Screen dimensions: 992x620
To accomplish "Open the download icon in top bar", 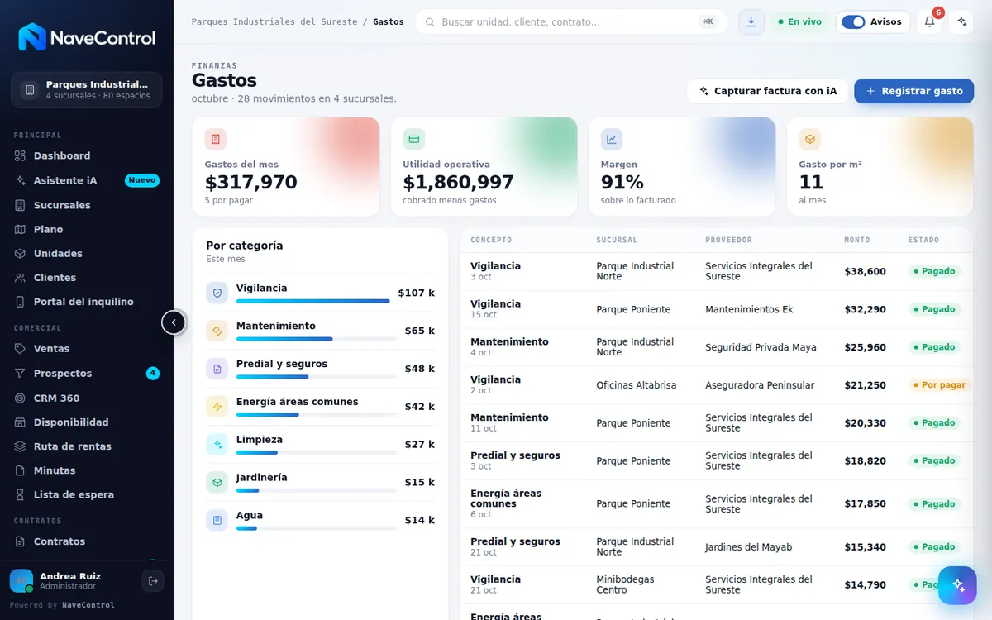I will pyautogui.click(x=751, y=21).
